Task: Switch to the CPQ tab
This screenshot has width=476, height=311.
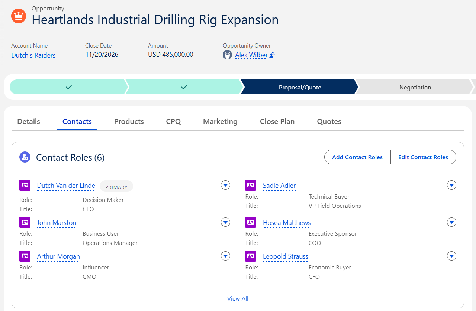Action: click(x=173, y=121)
